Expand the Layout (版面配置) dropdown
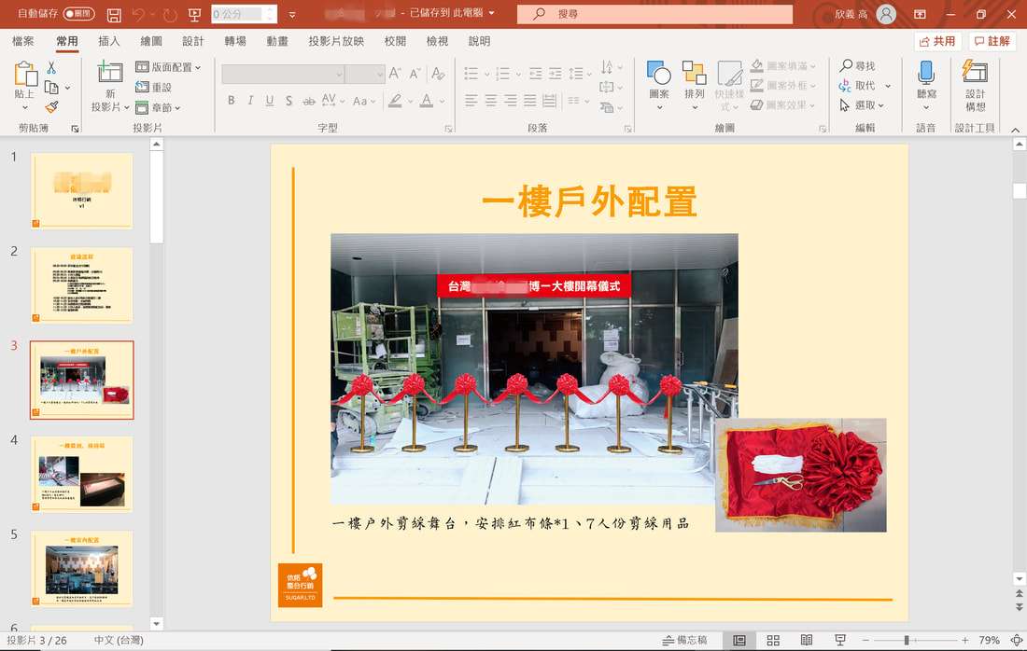Image resolution: width=1027 pixels, height=651 pixels. point(168,67)
